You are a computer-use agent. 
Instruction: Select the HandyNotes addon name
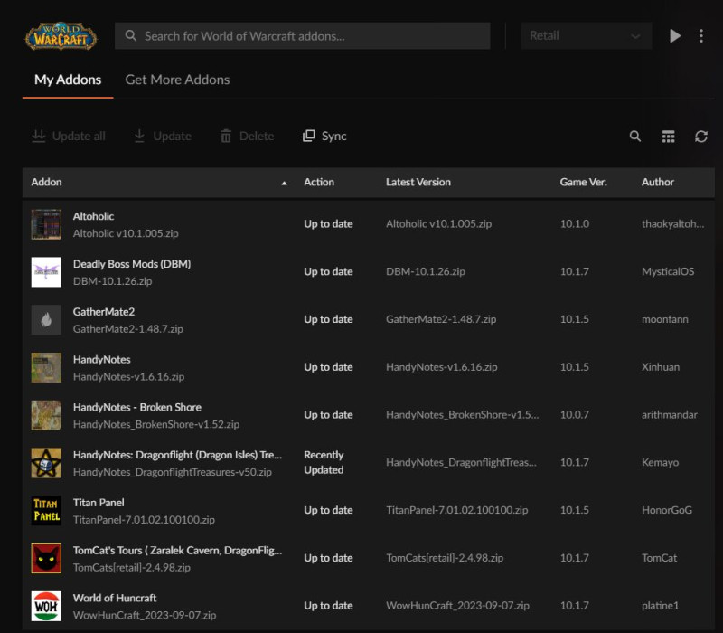[102, 359]
